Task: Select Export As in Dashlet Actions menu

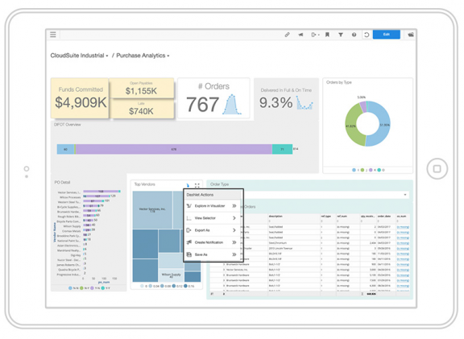Action: pos(211,230)
